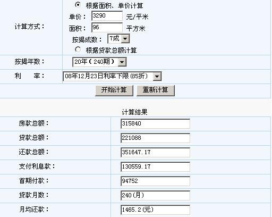Image resolution: width=272 pixels, height=217 pixels.
Task: Click the 贷款月数 result field
Action: click(155, 195)
